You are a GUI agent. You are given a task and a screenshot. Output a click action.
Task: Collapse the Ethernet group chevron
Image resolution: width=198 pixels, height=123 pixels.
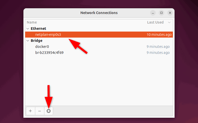(x=28, y=29)
